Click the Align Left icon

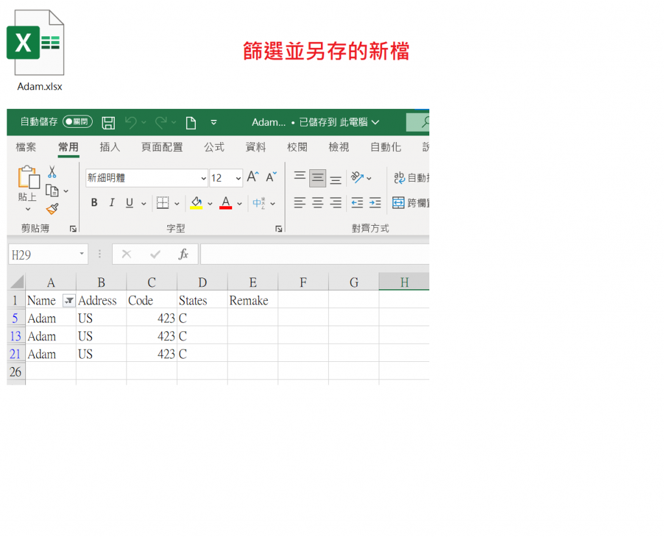[300, 203]
